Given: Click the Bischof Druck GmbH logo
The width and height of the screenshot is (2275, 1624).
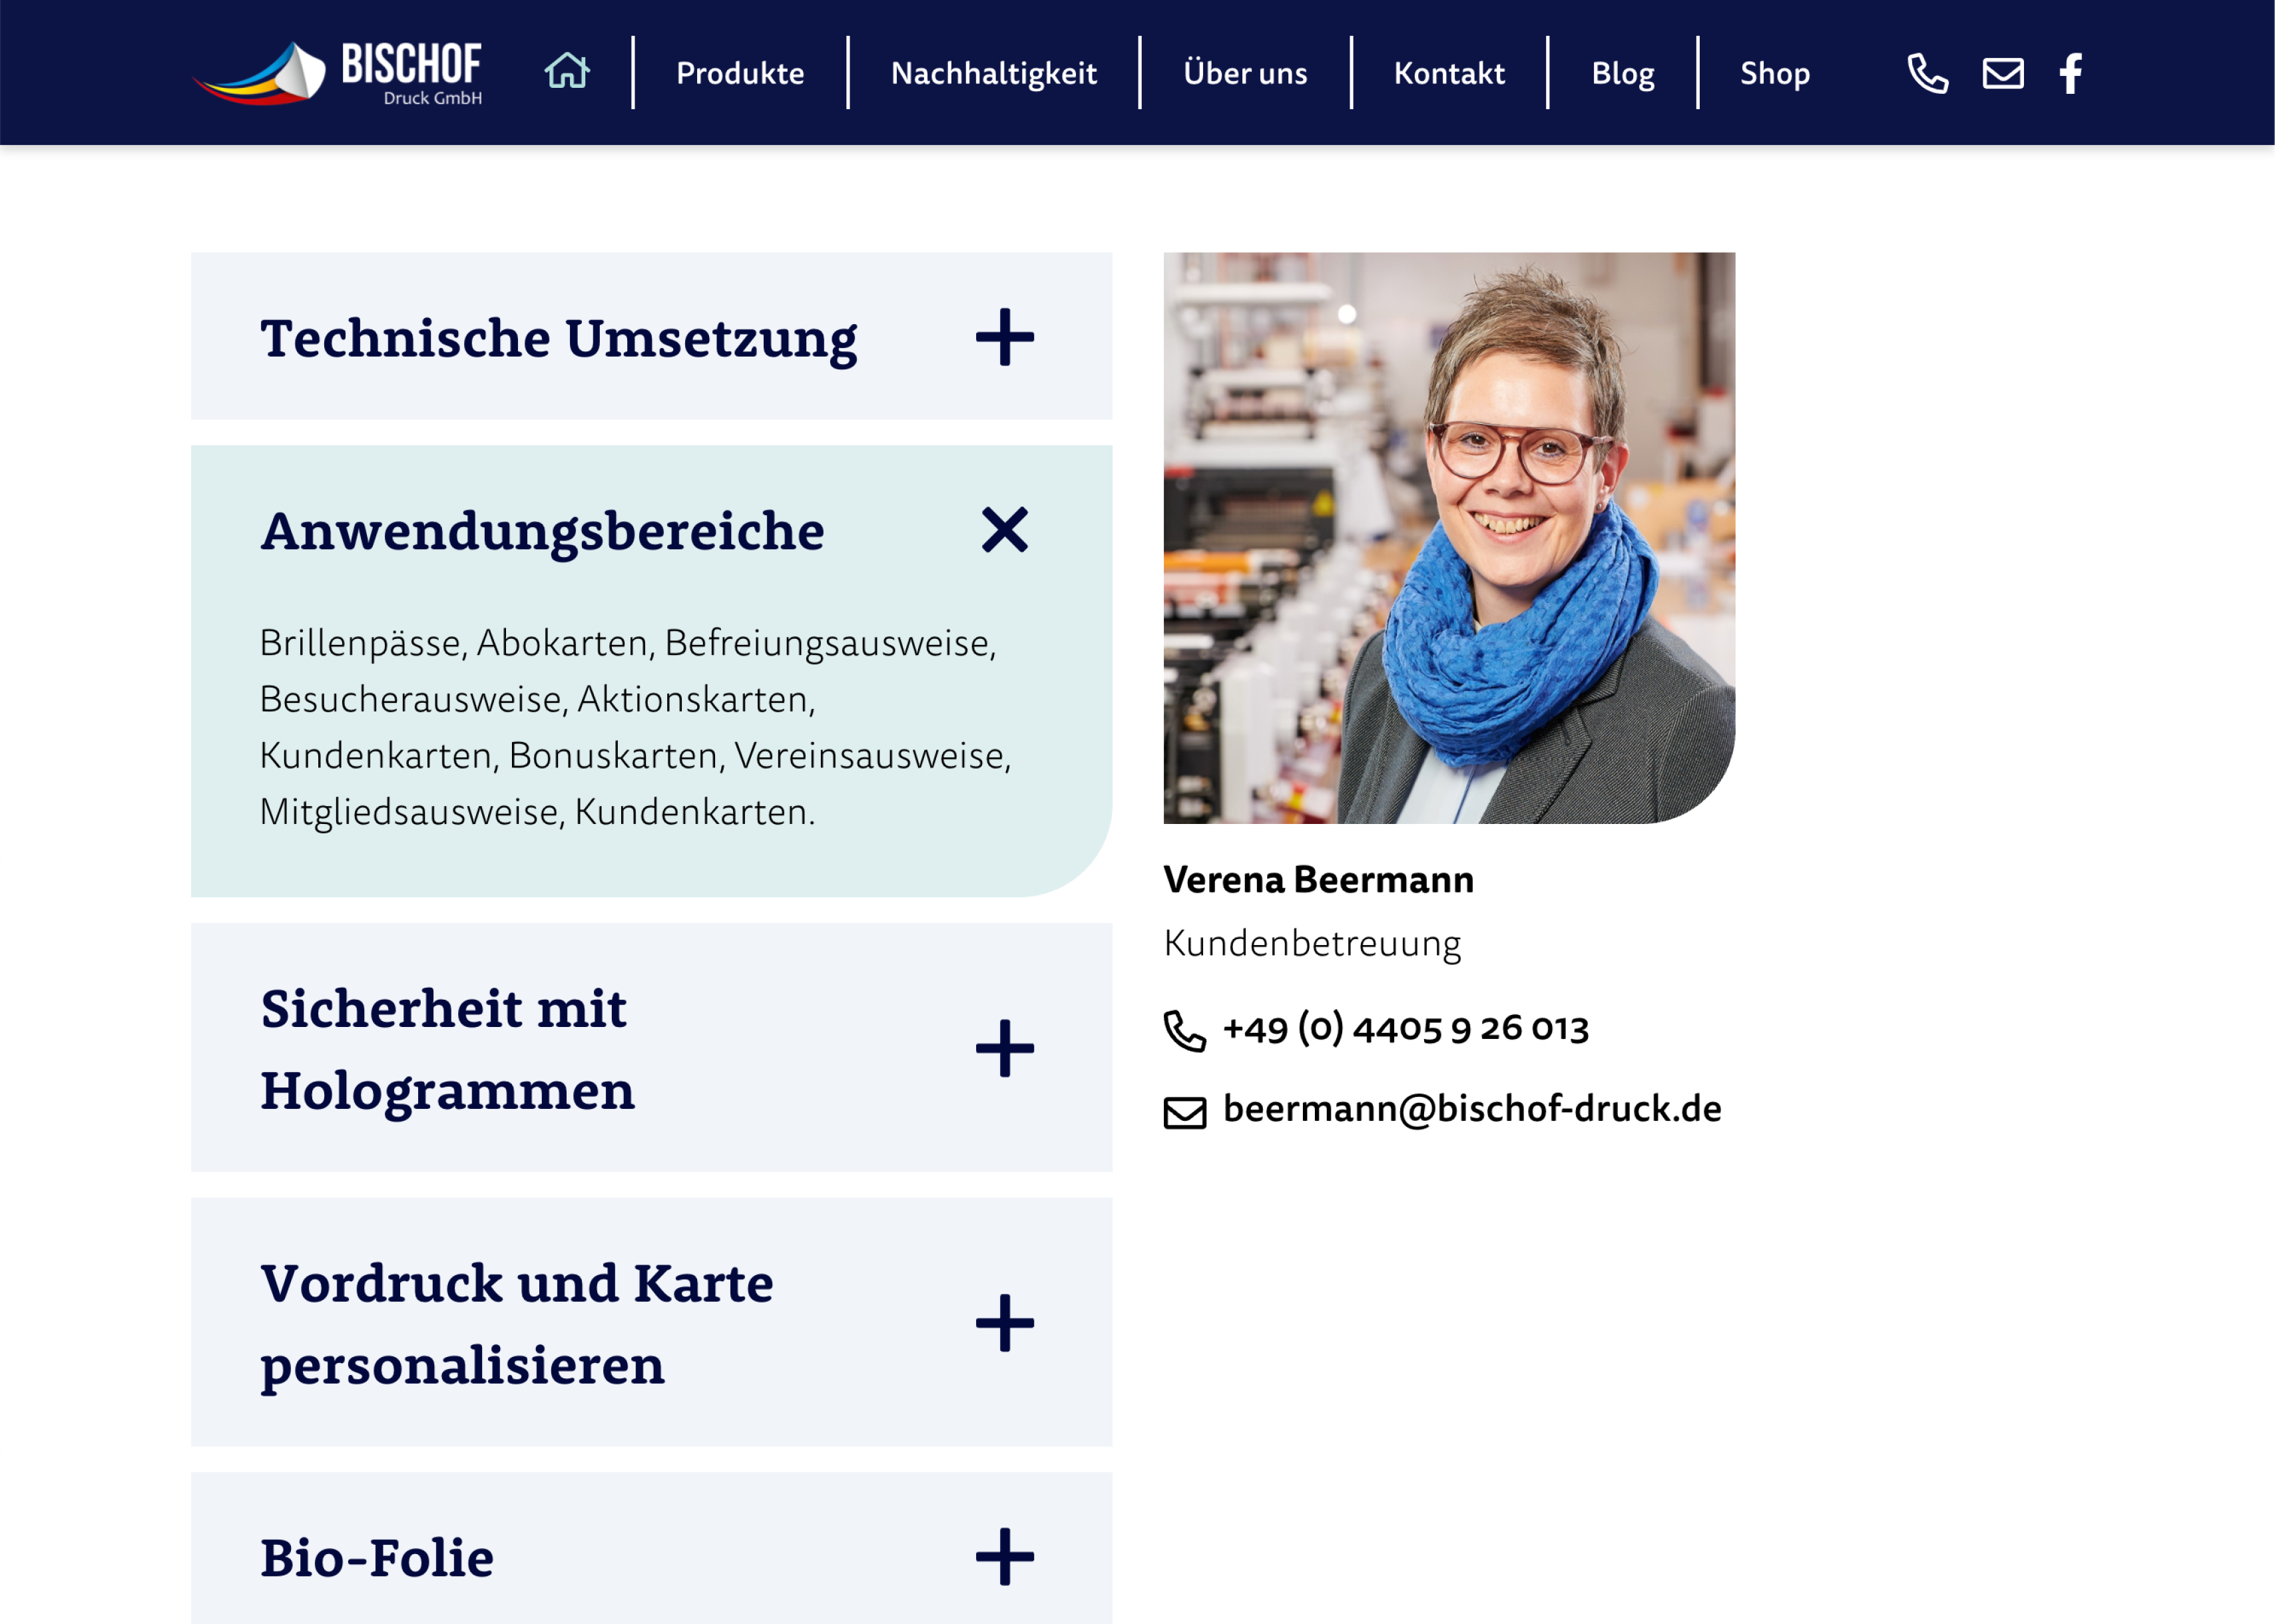Looking at the screenshot, I should tap(338, 73).
